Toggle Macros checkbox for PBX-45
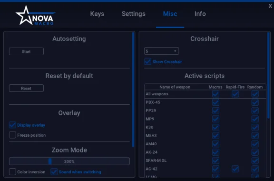 (x=215, y=102)
